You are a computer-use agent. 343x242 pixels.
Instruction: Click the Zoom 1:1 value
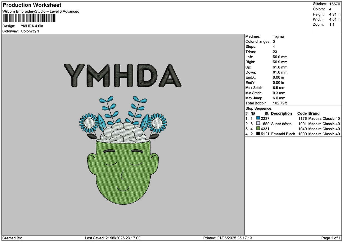332,25
